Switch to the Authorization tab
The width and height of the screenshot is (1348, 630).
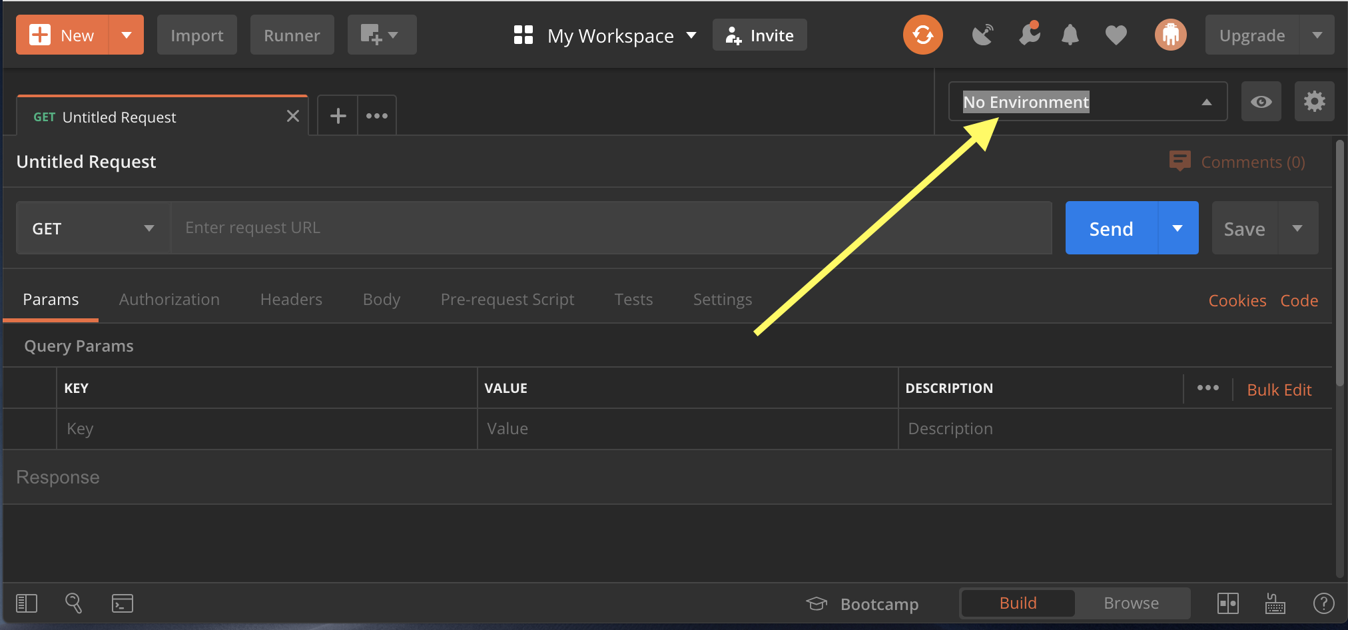(x=169, y=300)
